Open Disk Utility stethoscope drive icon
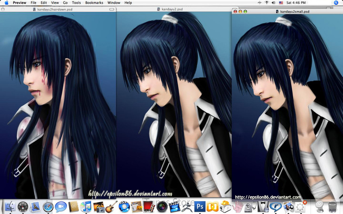Image resolution: width=343 pixels, height=214 pixels. tap(250, 206)
